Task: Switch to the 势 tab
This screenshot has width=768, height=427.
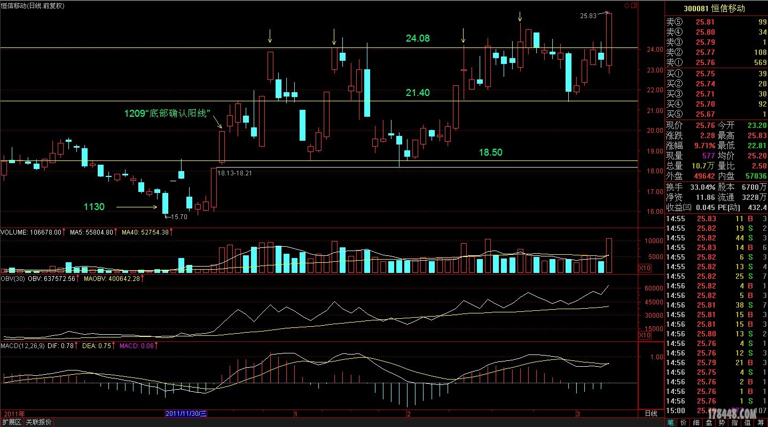Action: pos(722,422)
